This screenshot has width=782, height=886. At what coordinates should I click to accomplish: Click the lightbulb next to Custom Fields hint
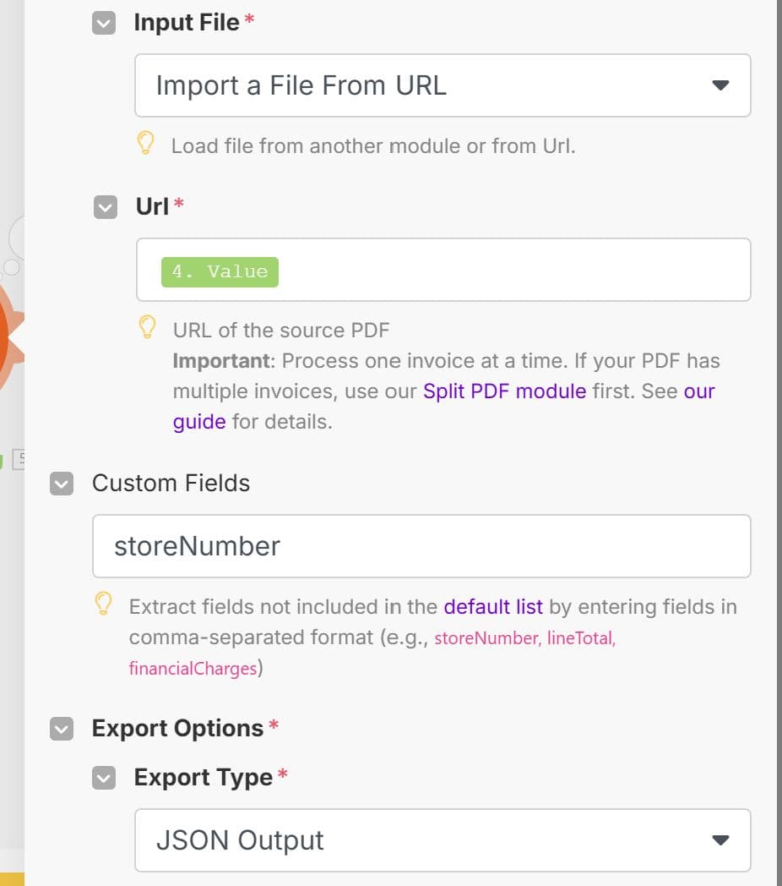tap(104, 604)
